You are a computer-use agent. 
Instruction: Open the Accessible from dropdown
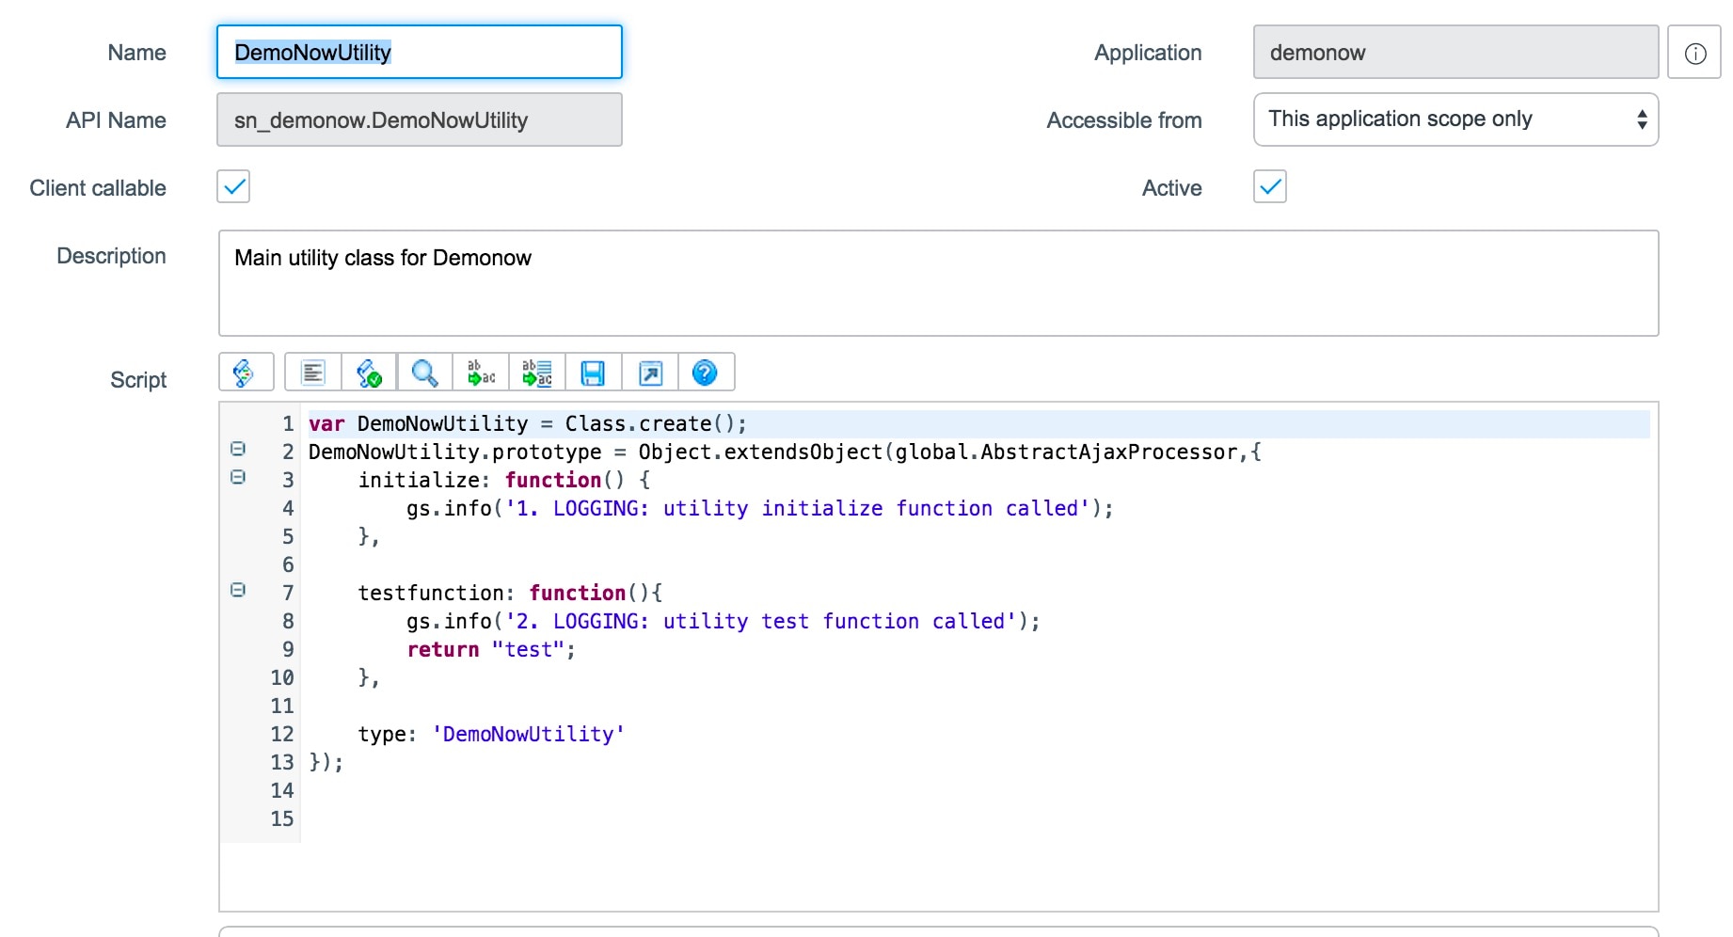coord(1455,119)
